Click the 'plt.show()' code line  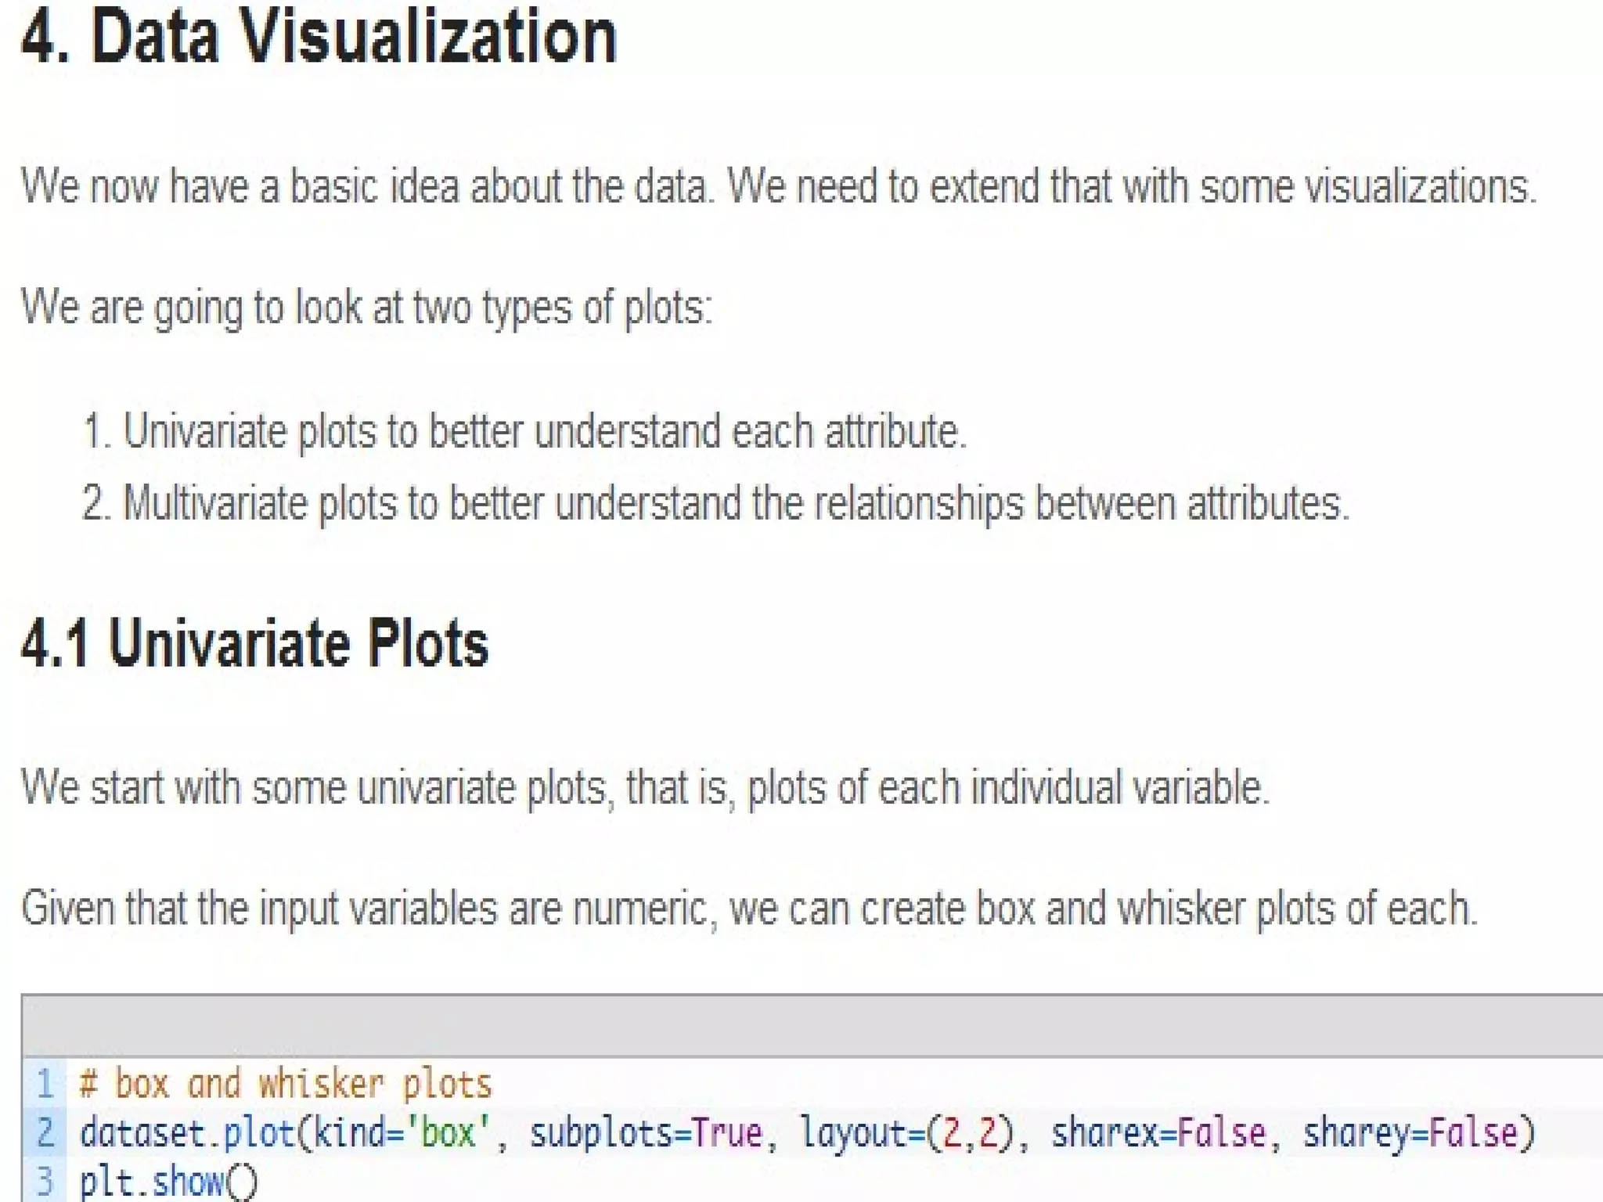coord(168,1182)
